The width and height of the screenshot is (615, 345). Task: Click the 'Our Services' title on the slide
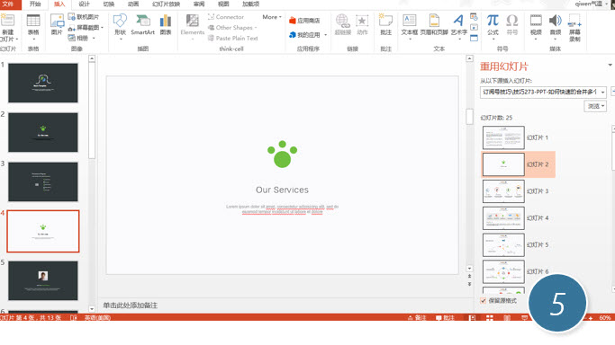[x=282, y=190]
